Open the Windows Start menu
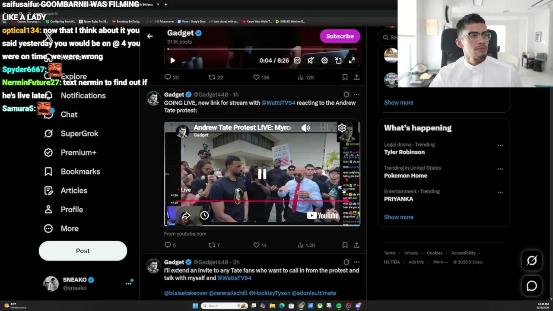 coord(195,306)
